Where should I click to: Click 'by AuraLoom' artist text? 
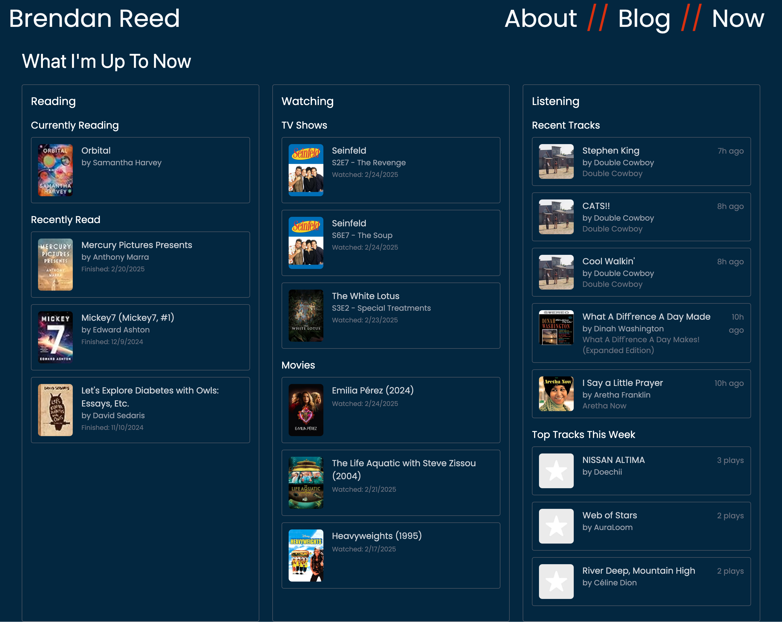point(607,527)
